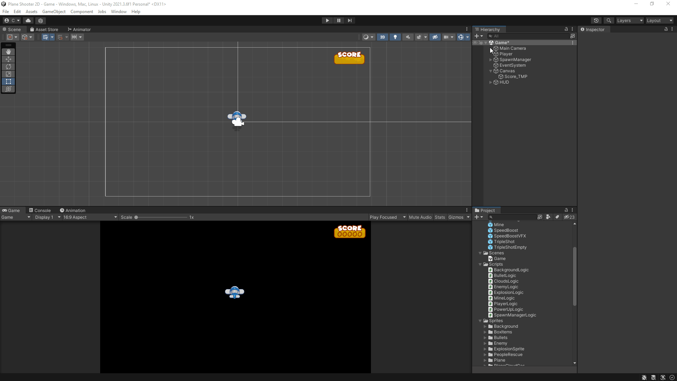
Task: Select the Move tool
Action: [x=8, y=59]
